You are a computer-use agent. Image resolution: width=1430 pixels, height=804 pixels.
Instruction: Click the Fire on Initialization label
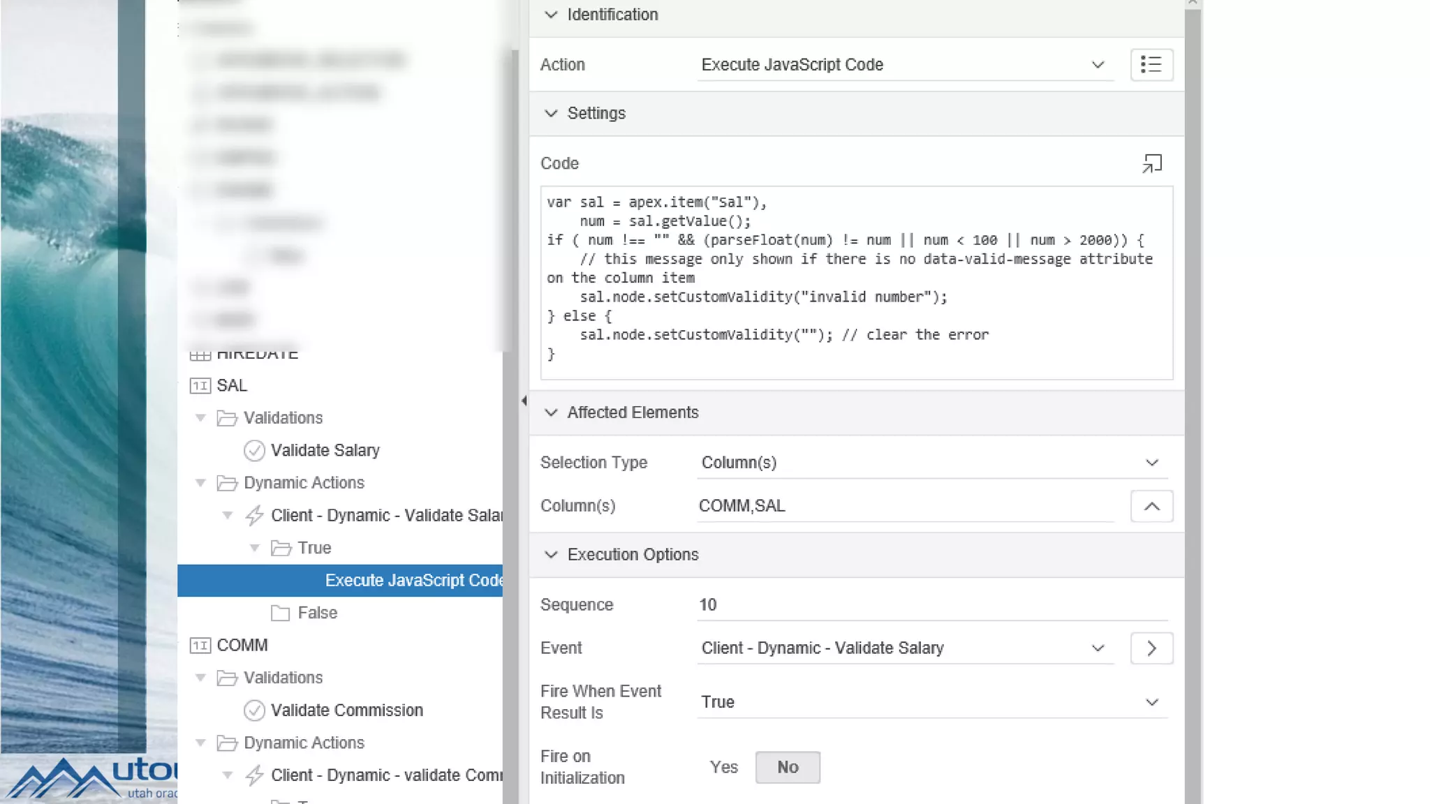click(x=582, y=767)
